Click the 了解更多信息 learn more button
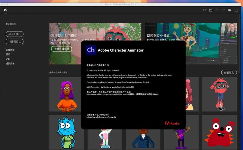The height and width of the screenshot is (150, 243). pyautogui.click(x=62, y=49)
